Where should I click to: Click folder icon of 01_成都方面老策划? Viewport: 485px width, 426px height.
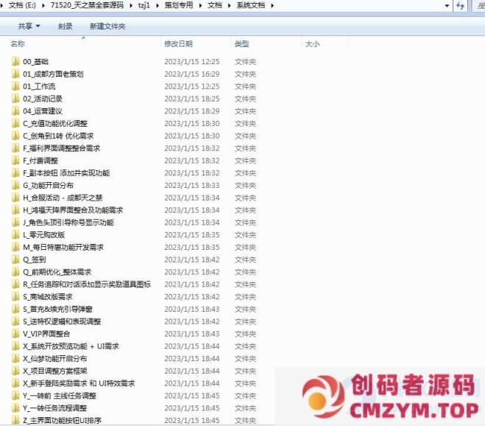pos(15,74)
